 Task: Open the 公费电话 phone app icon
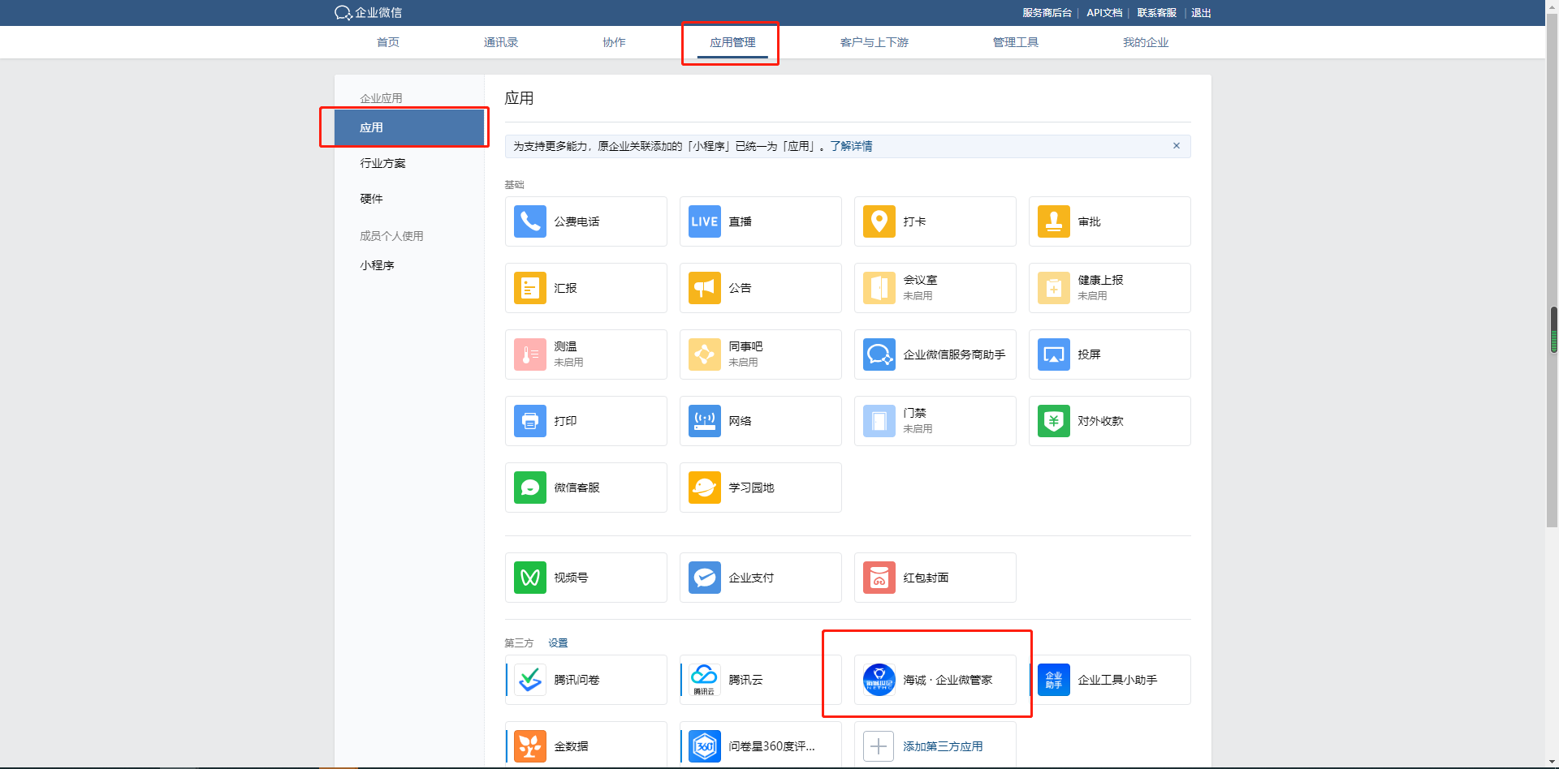click(529, 221)
